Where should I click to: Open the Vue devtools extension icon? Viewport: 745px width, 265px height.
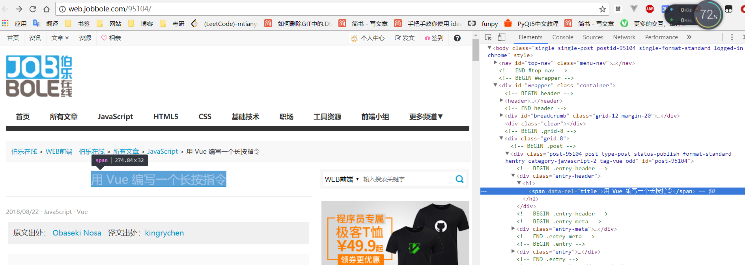click(x=634, y=9)
